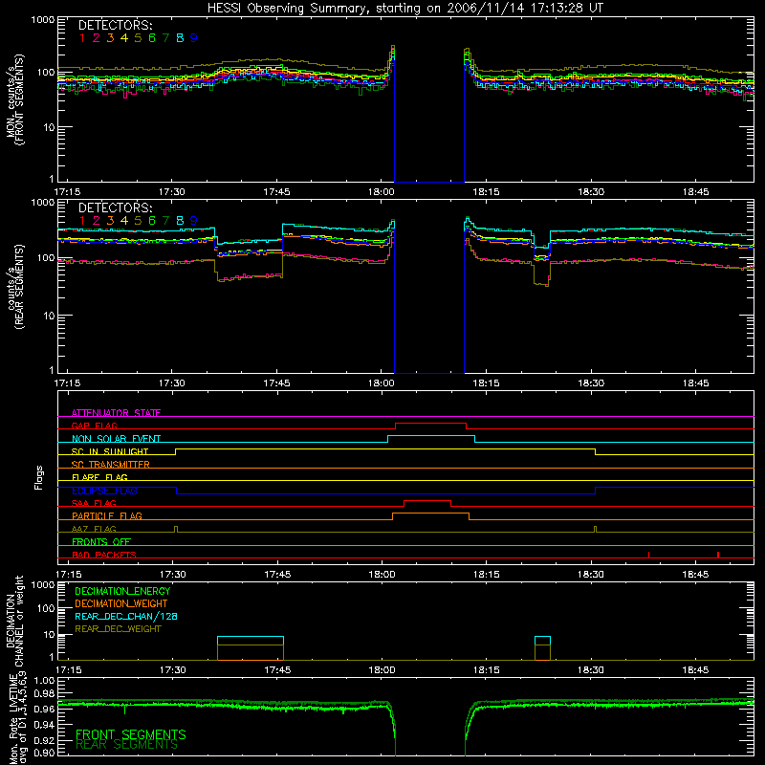
Task: Select the FLARE FLAG label
Action: click(x=99, y=477)
